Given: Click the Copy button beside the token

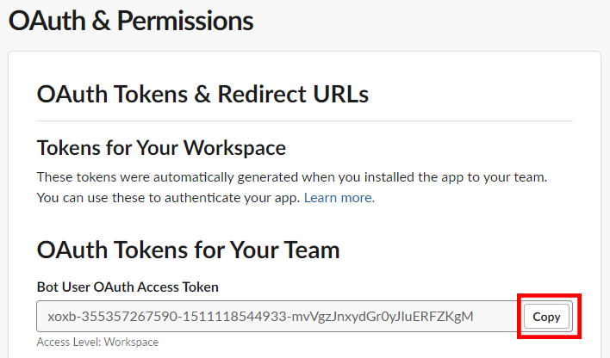Looking at the screenshot, I should pyautogui.click(x=546, y=317).
